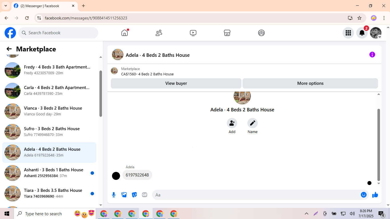Click the chat list vertical scrollbar
Viewport: 390px width, 219px height.
pos(101,93)
